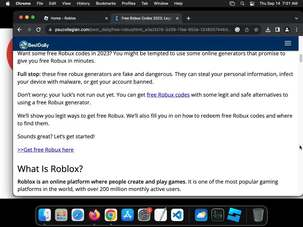Open the View menu

[x=67, y=4]
